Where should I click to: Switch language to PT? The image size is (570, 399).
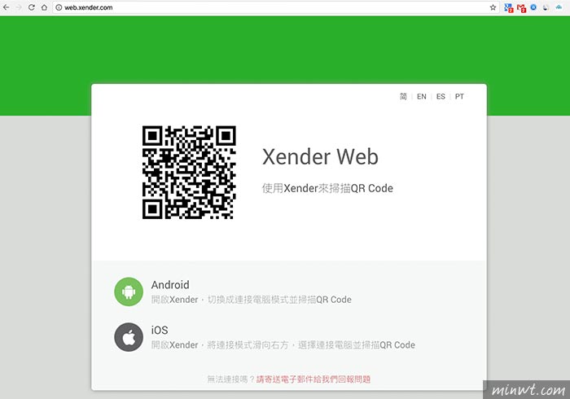[x=459, y=96]
